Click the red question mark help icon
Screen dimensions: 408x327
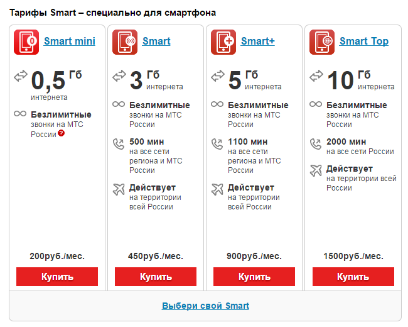tap(61, 133)
